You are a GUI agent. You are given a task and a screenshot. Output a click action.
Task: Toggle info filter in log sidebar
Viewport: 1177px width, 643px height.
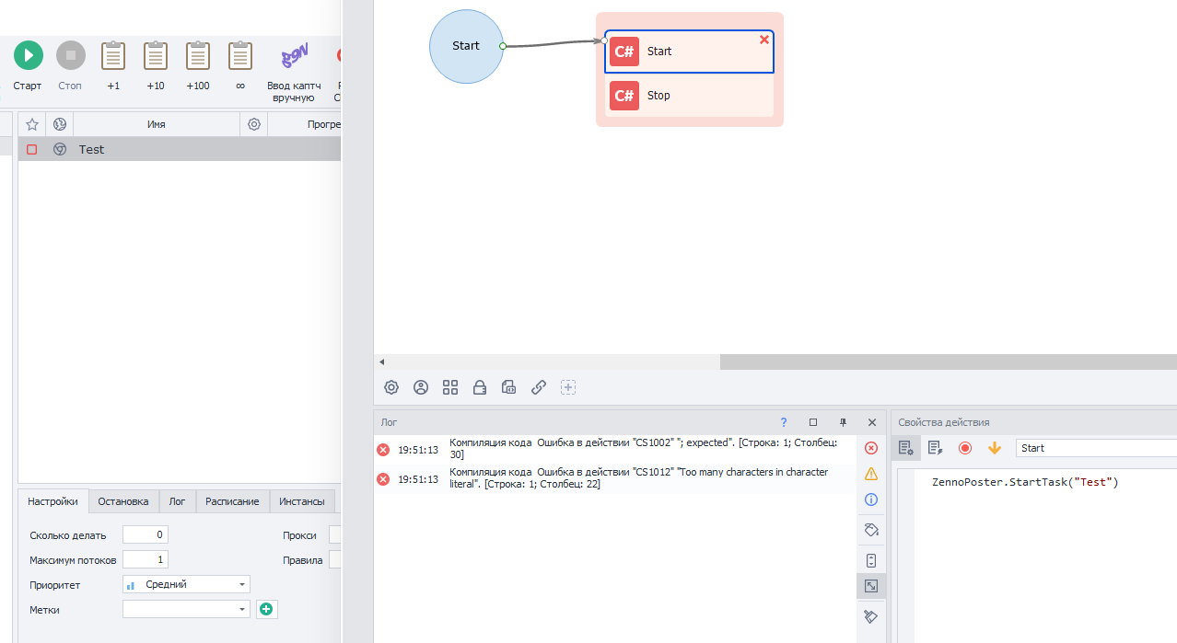point(871,499)
